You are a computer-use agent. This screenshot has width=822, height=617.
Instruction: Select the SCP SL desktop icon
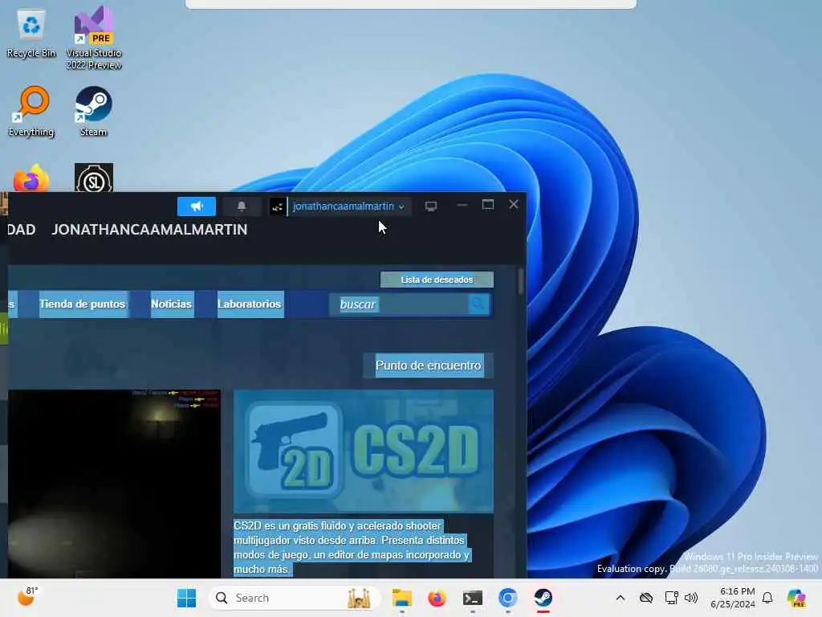[94, 178]
